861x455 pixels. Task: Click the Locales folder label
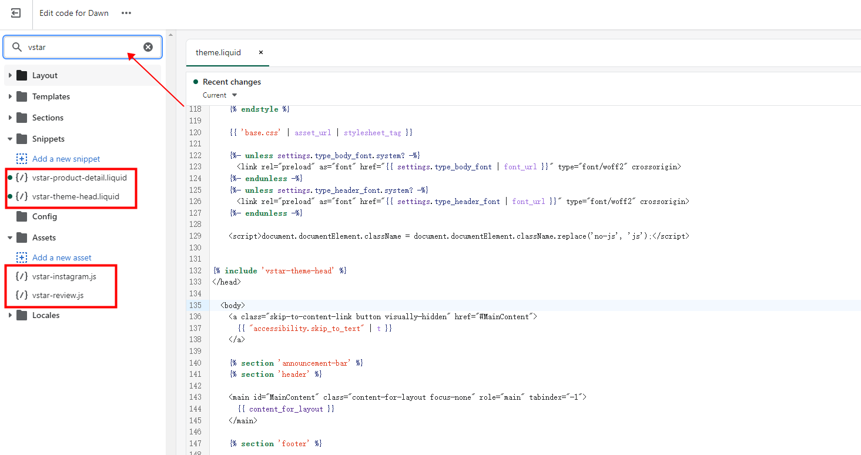point(46,315)
